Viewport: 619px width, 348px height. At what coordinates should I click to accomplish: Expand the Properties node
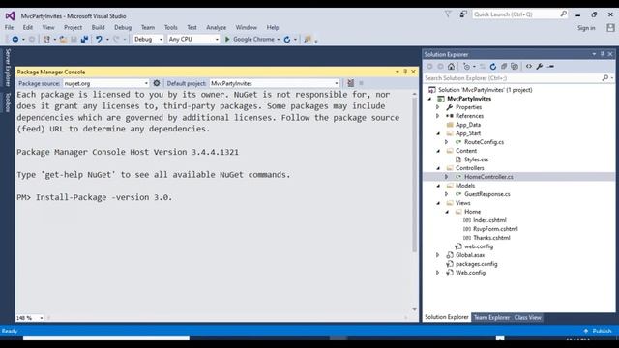(438, 107)
